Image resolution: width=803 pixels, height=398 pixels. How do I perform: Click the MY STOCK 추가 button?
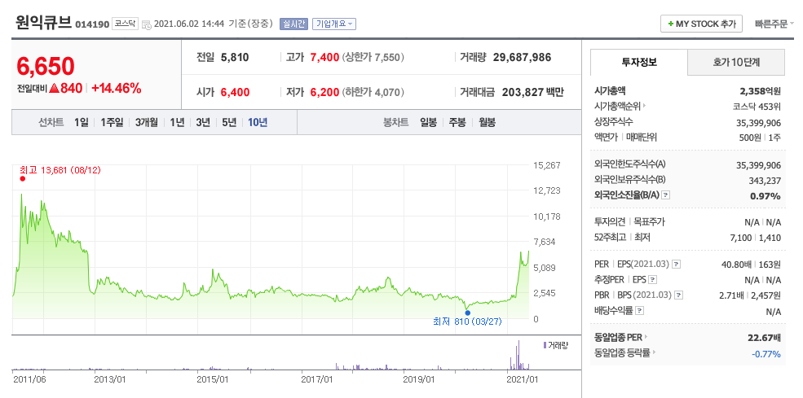[702, 24]
